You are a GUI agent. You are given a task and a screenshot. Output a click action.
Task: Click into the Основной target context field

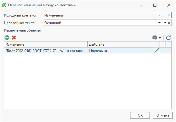(x=100, y=23)
